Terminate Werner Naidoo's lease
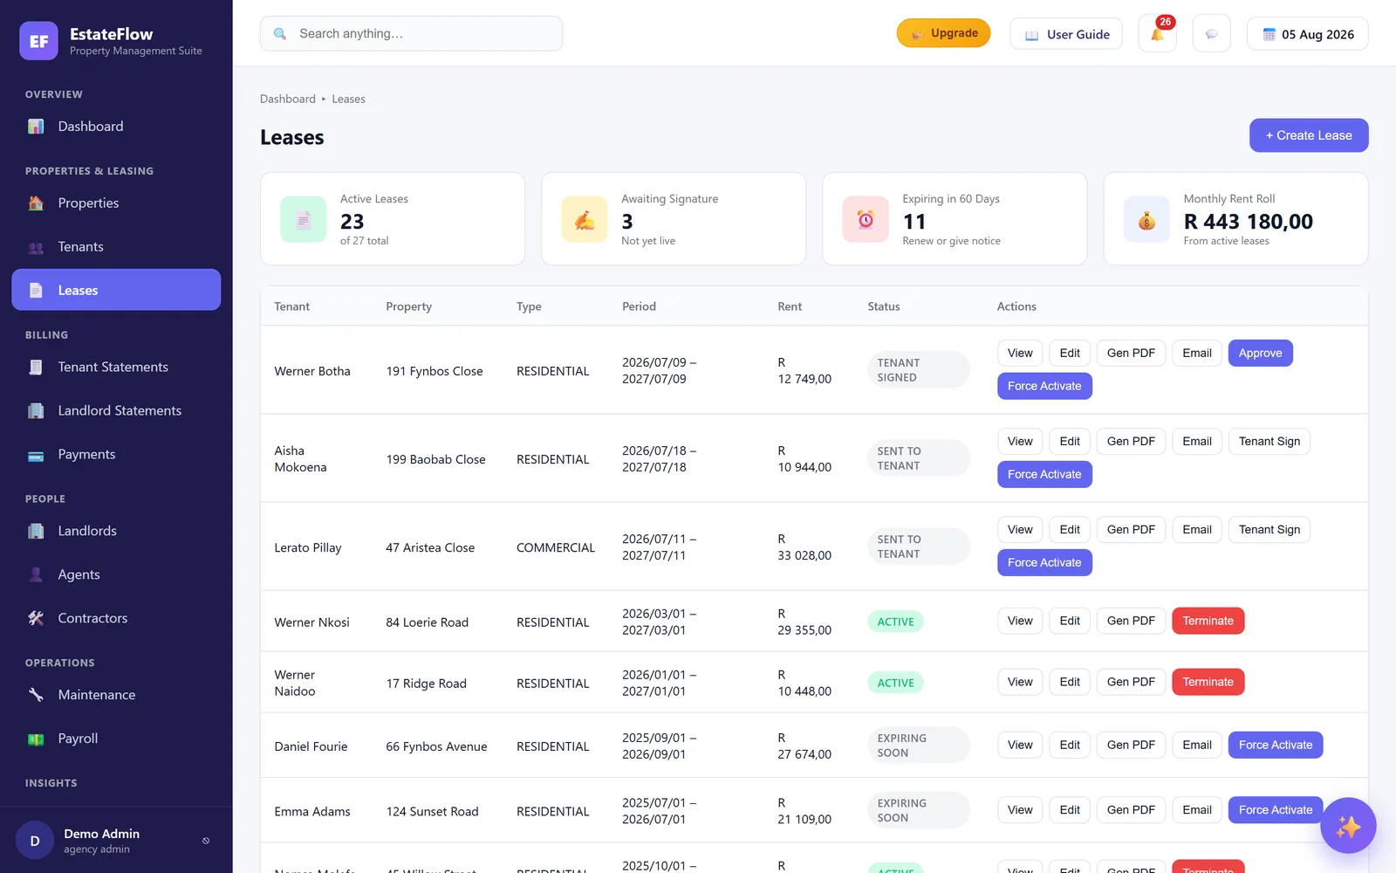The width and height of the screenshot is (1396, 873). [x=1208, y=682]
